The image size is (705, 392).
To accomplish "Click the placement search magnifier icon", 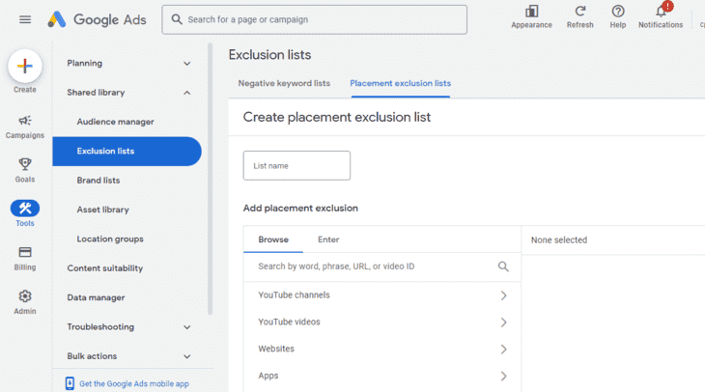I will coord(503,266).
